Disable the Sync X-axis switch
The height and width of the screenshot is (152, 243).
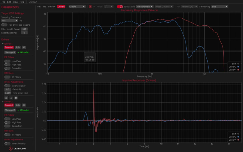pyautogui.click(x=120, y=7)
